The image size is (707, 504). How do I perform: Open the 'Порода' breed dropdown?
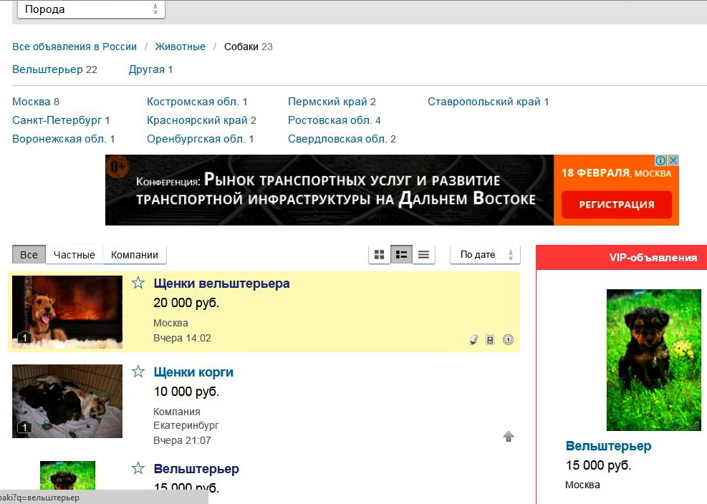[x=91, y=9]
